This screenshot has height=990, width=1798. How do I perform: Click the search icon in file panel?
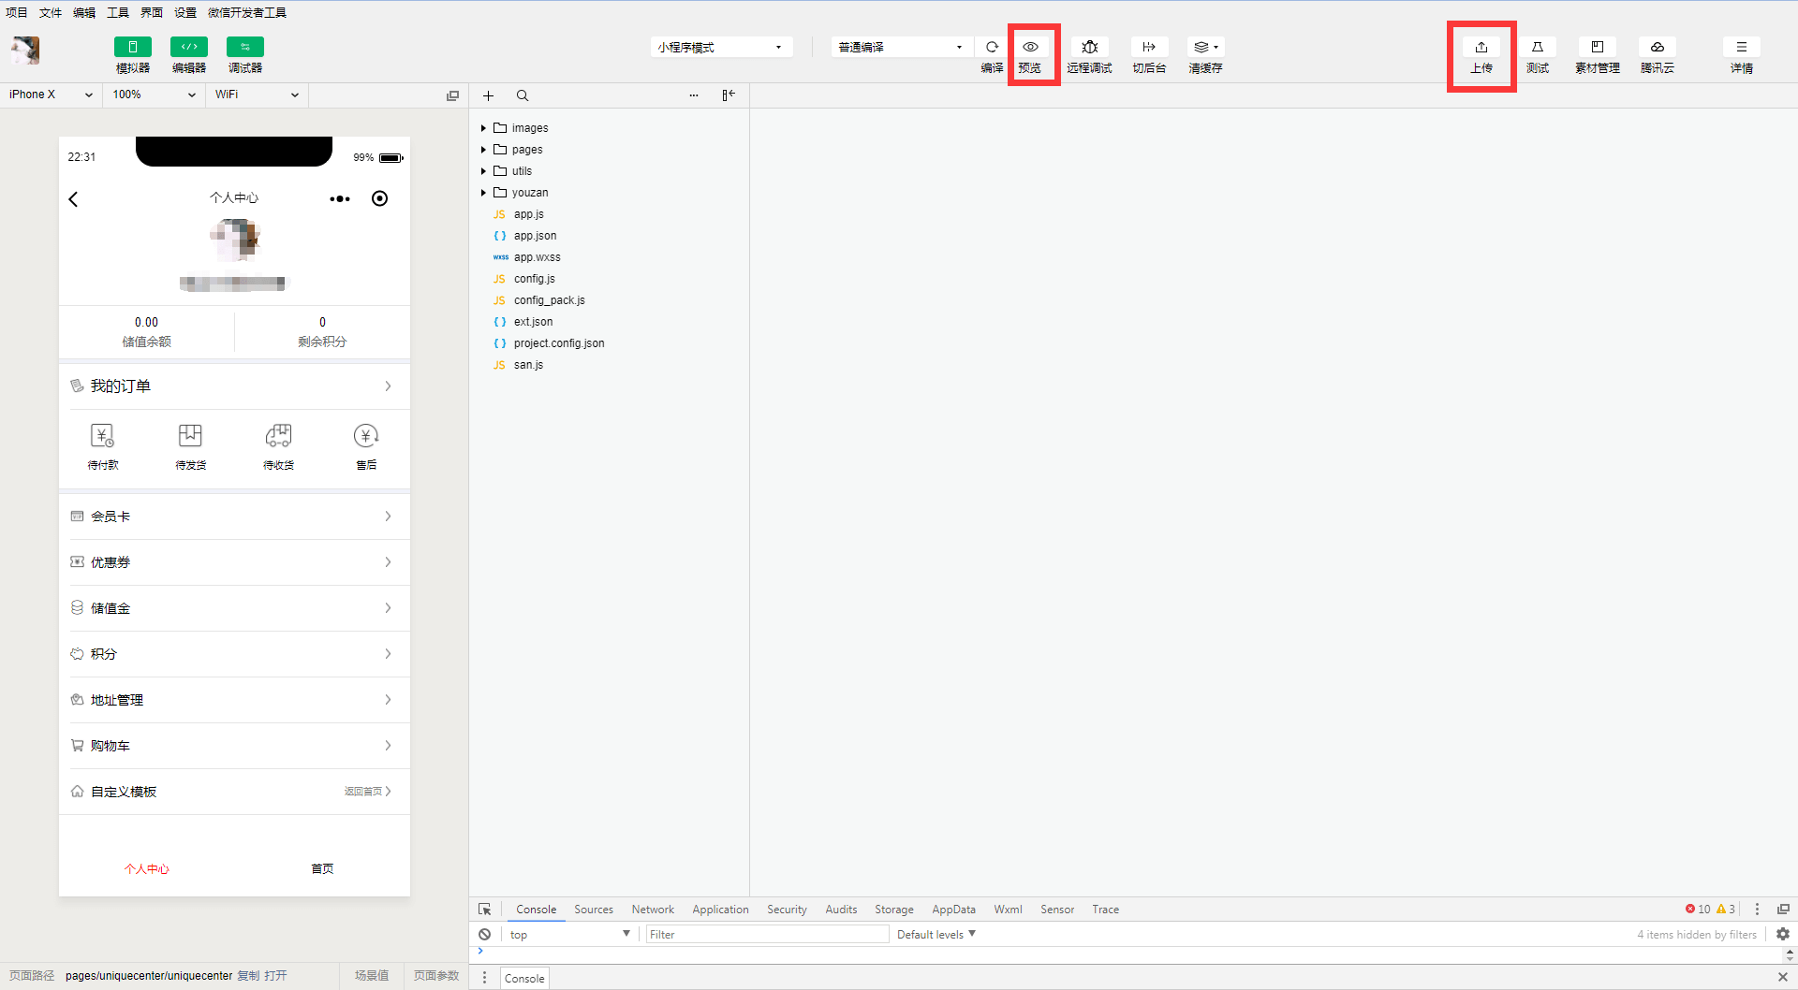[523, 95]
